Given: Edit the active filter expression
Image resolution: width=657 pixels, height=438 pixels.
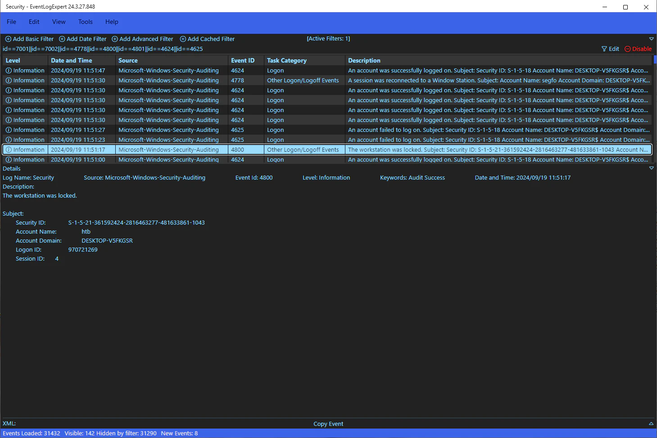Looking at the screenshot, I should pos(610,49).
